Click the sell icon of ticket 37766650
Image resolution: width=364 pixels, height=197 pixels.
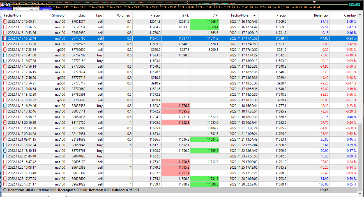(5, 49)
